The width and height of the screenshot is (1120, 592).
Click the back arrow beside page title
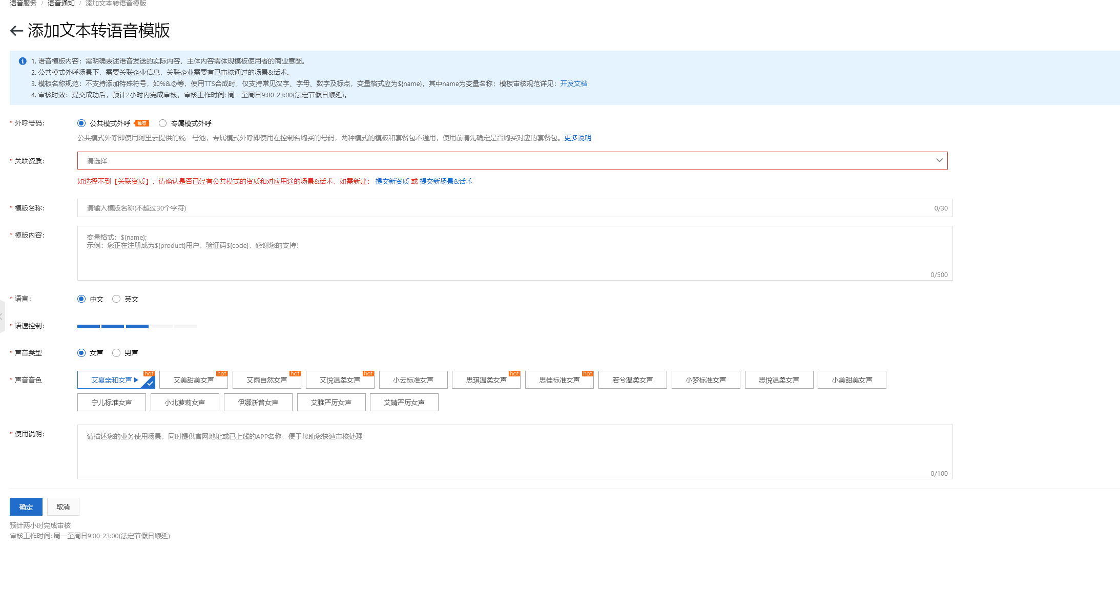point(16,31)
